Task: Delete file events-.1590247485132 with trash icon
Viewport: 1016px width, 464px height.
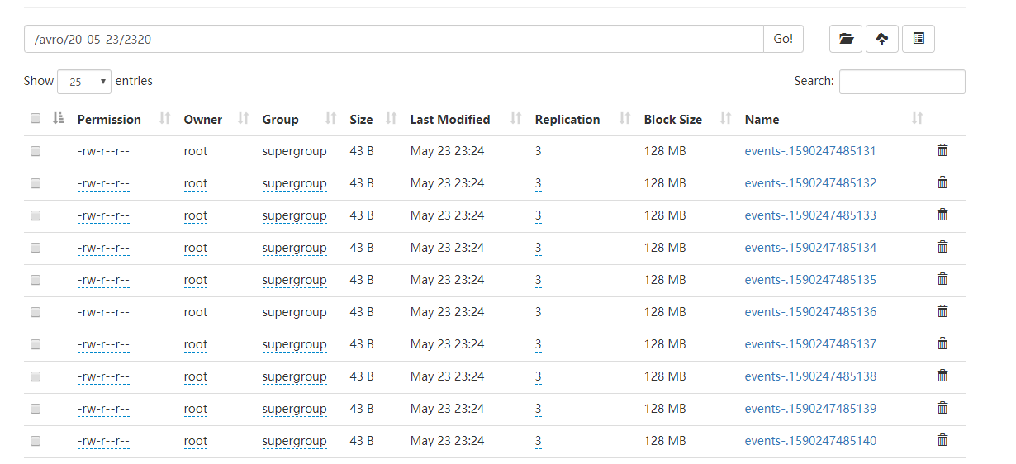Action: (x=942, y=182)
